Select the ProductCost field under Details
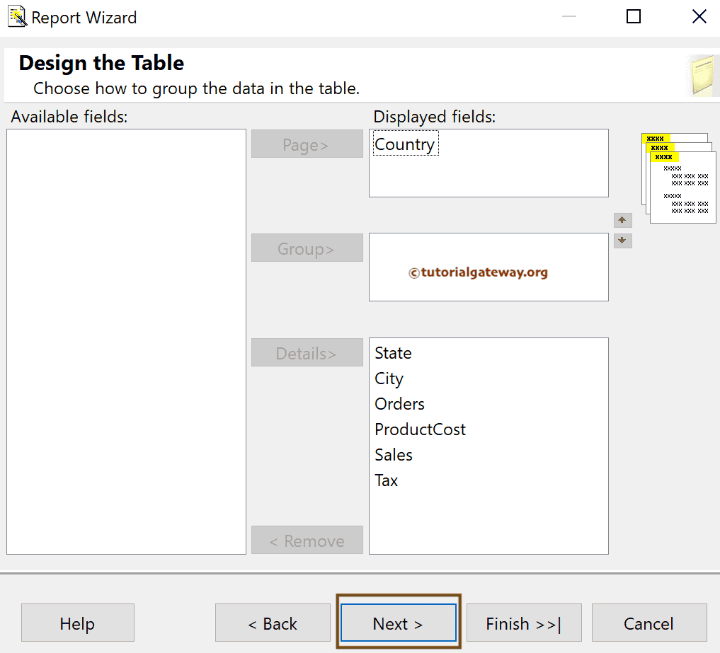Image resolution: width=720 pixels, height=653 pixels. 420,429
